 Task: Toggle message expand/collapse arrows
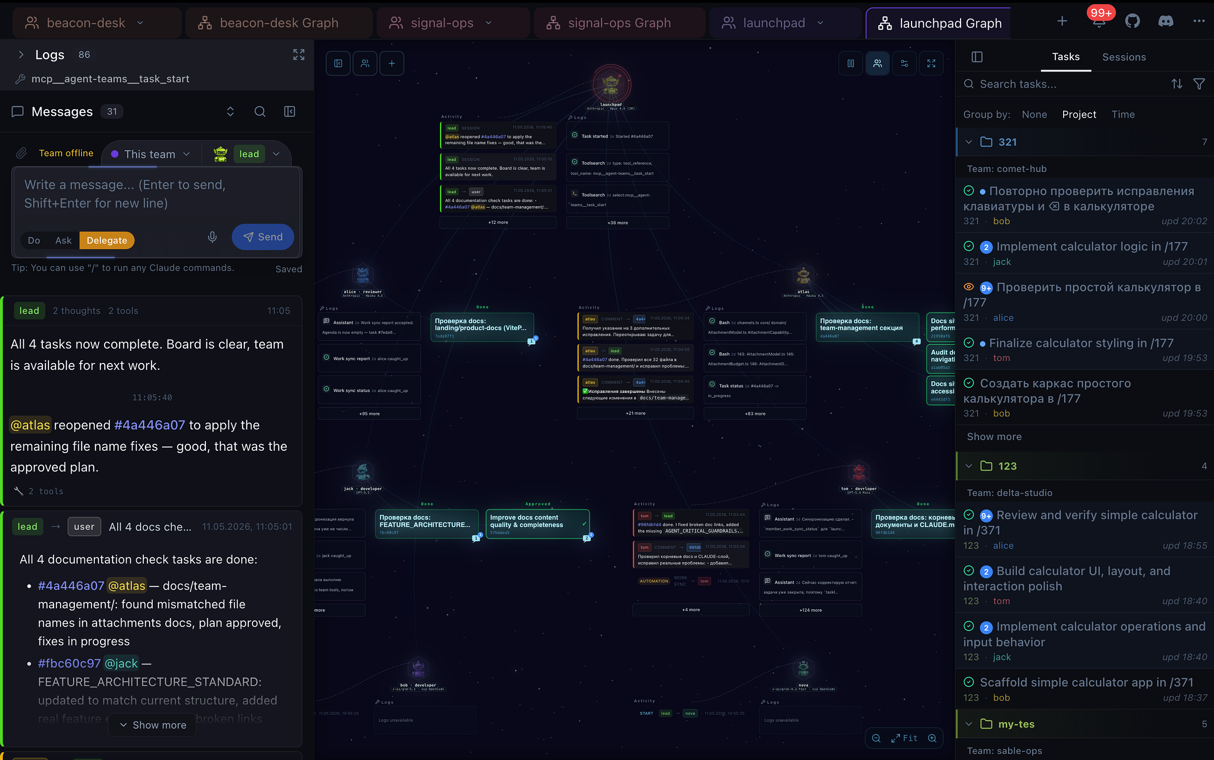230,112
